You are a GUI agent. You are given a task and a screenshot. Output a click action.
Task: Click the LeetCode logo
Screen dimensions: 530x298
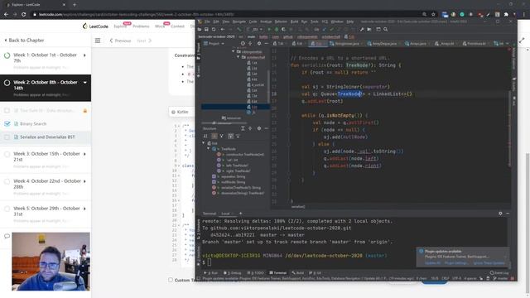point(96,26)
